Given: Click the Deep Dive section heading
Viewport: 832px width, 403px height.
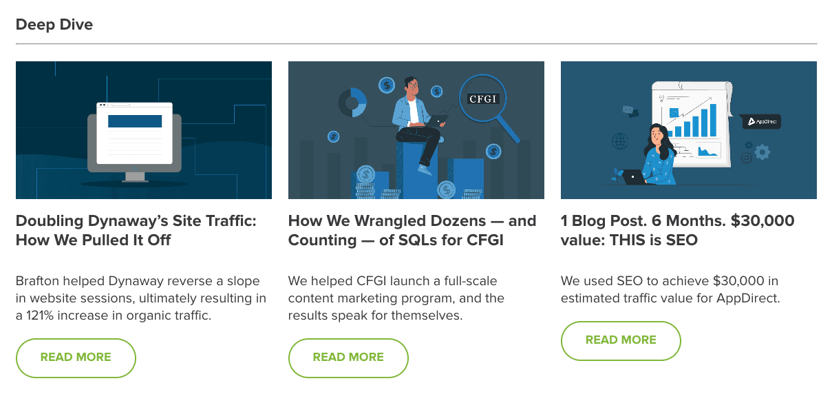Looking at the screenshot, I should coord(54,25).
